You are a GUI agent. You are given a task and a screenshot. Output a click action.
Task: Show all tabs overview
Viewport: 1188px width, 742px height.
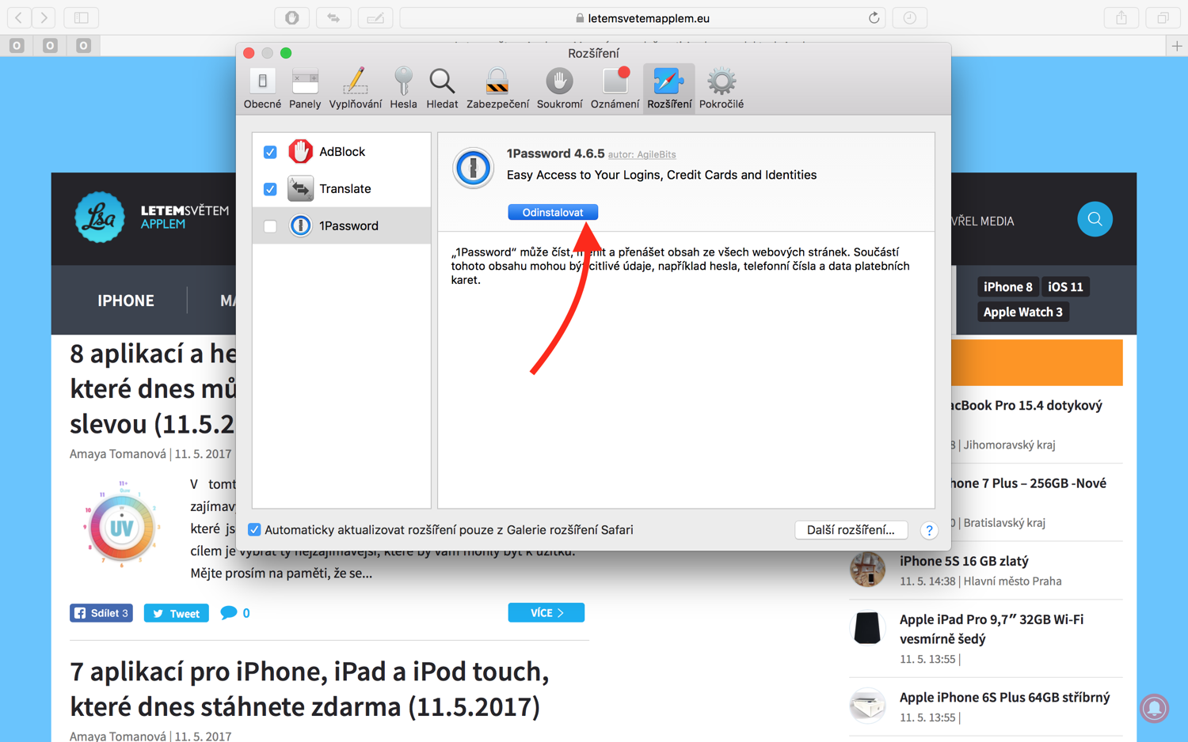[1163, 17]
